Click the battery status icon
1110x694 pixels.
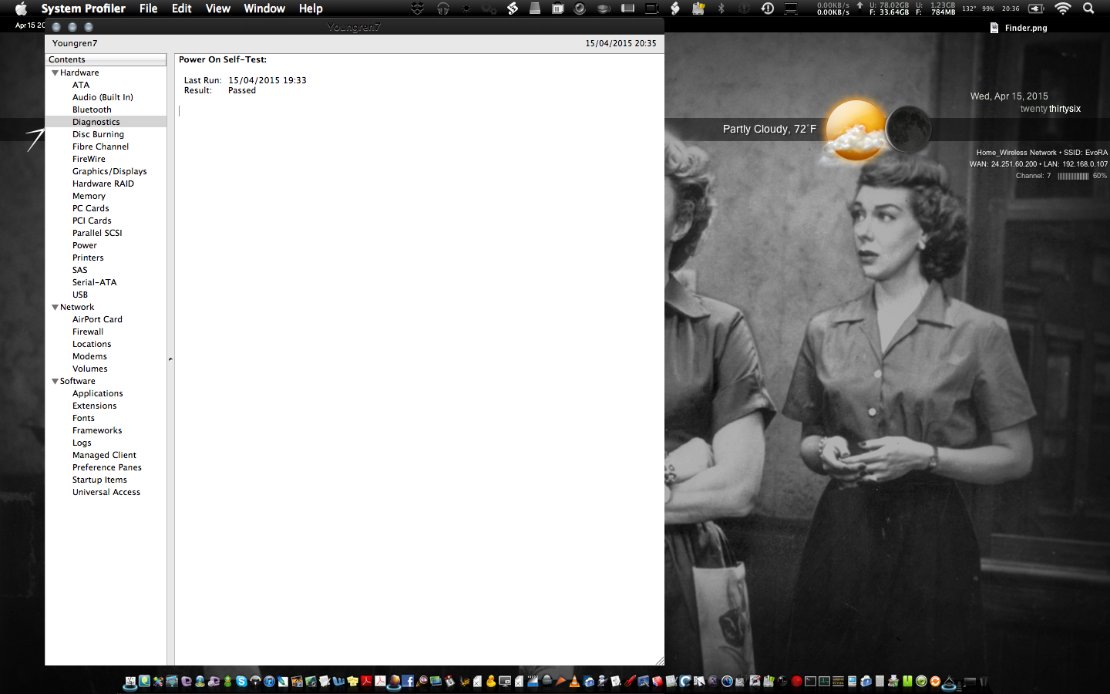coord(1036,8)
